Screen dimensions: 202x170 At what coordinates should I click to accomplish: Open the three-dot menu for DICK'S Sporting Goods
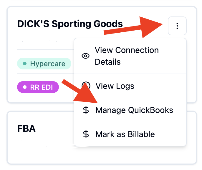[177, 26]
